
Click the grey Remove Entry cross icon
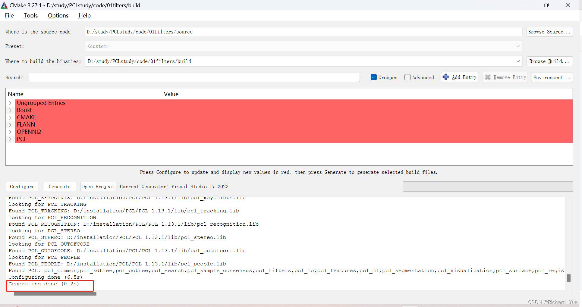487,77
